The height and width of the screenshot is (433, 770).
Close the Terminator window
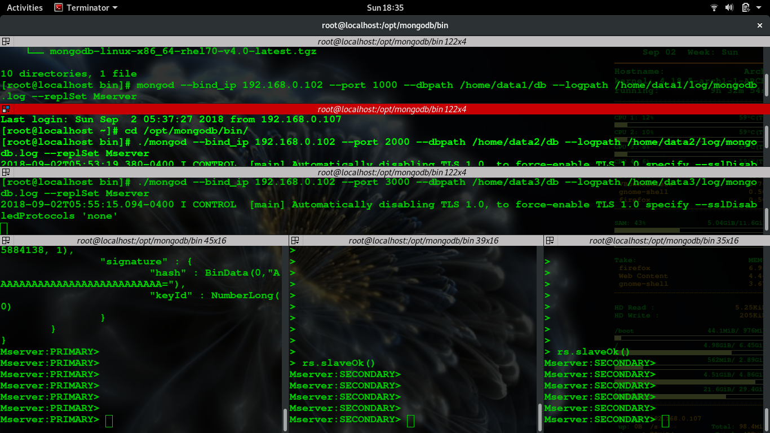[759, 25]
